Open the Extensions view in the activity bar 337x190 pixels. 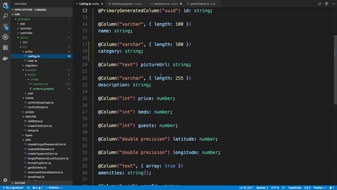pyautogui.click(x=5, y=47)
